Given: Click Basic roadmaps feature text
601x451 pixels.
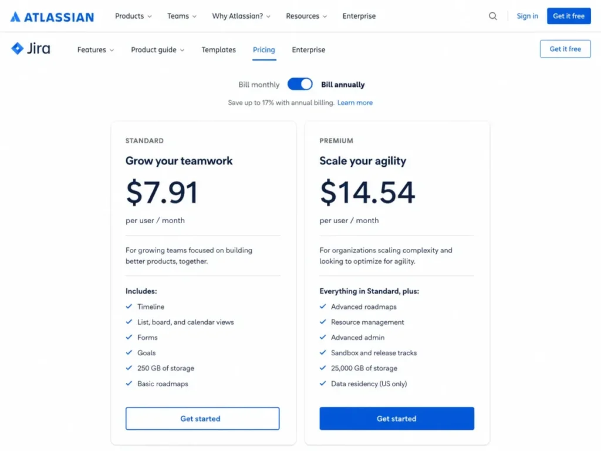Looking at the screenshot, I should tap(163, 383).
